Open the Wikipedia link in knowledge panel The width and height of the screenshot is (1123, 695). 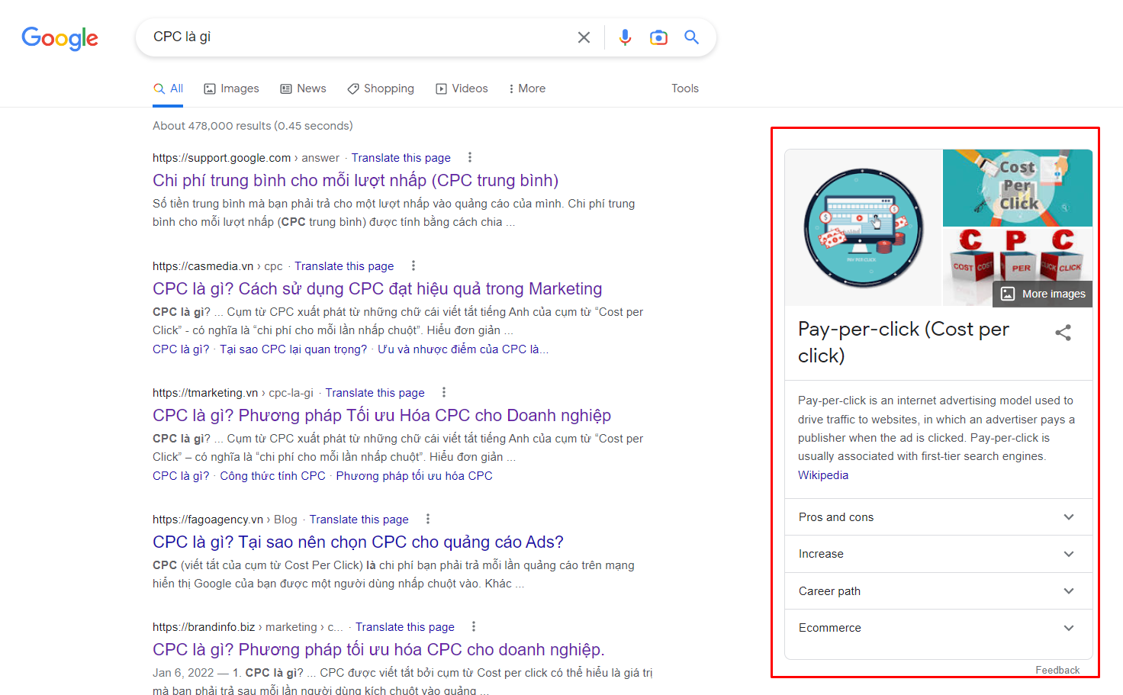pyautogui.click(x=823, y=475)
